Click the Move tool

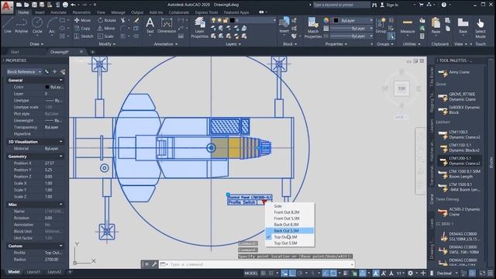pyautogui.click(x=83, y=20)
